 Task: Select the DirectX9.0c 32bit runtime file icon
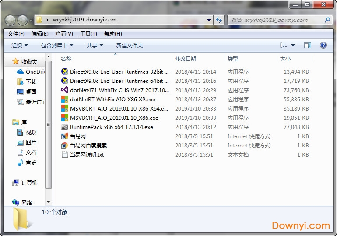point(65,72)
